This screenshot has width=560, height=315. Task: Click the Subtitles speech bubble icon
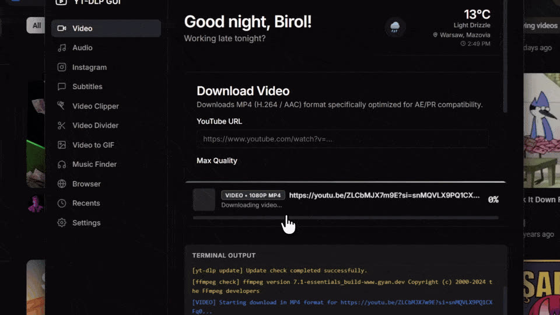62,86
